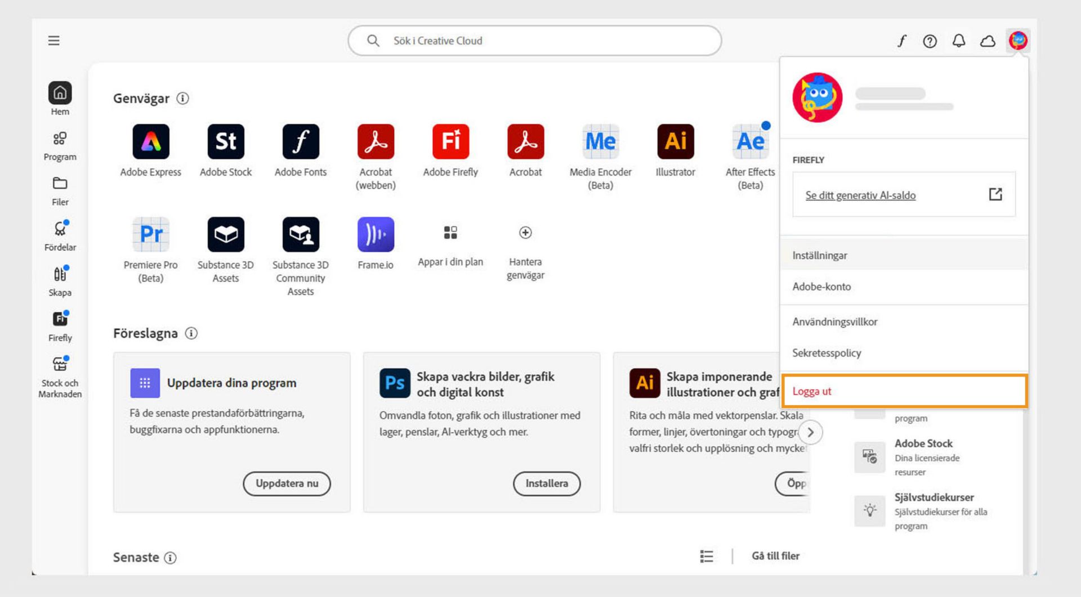Switch to list view icon in Senaste
This screenshot has height=597, width=1081.
[x=707, y=556]
